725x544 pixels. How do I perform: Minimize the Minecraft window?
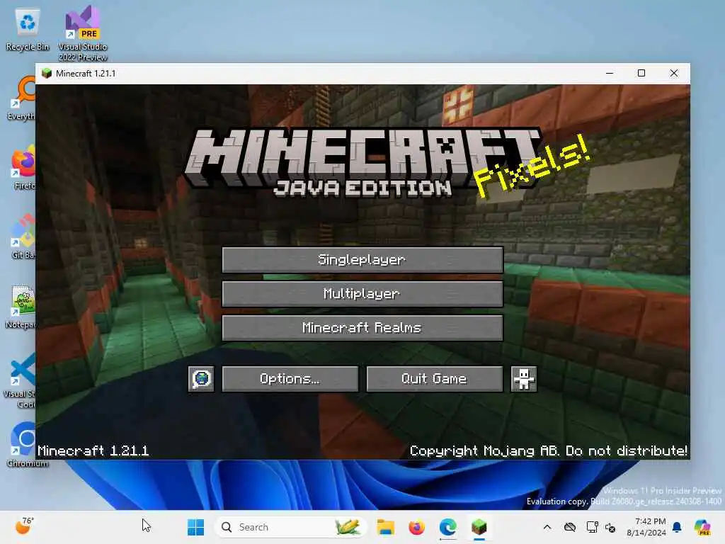pos(610,73)
